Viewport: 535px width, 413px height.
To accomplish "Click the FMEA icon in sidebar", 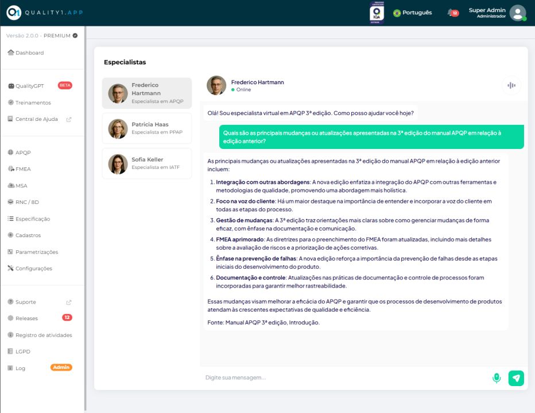I will tap(11, 168).
